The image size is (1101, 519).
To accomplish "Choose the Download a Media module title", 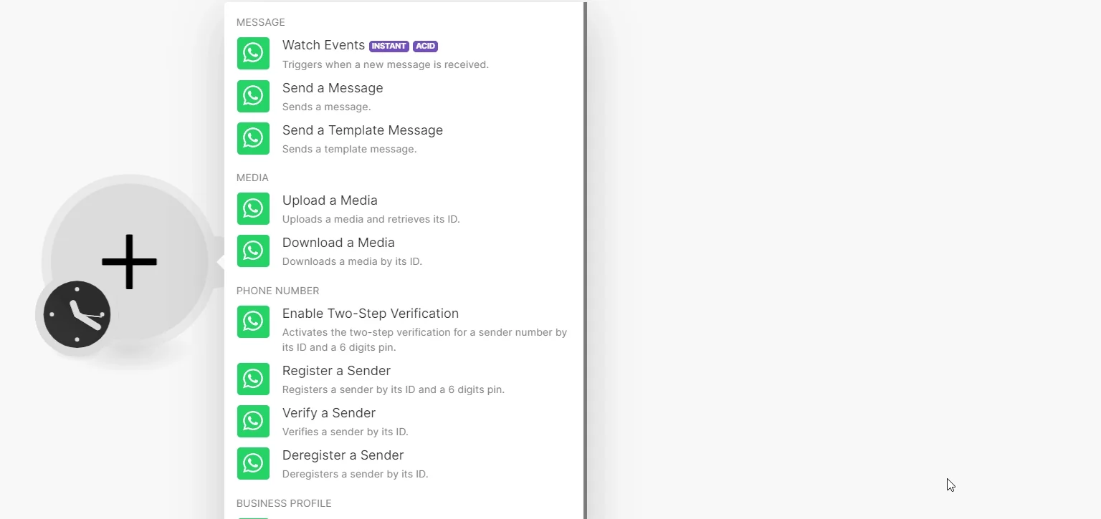I will 338,243.
